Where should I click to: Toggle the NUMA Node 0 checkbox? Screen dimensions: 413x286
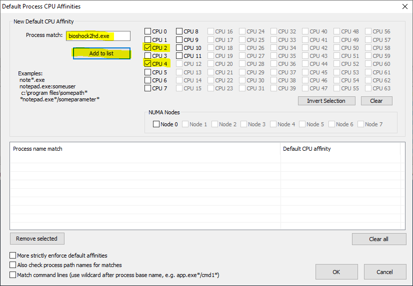tap(156, 124)
